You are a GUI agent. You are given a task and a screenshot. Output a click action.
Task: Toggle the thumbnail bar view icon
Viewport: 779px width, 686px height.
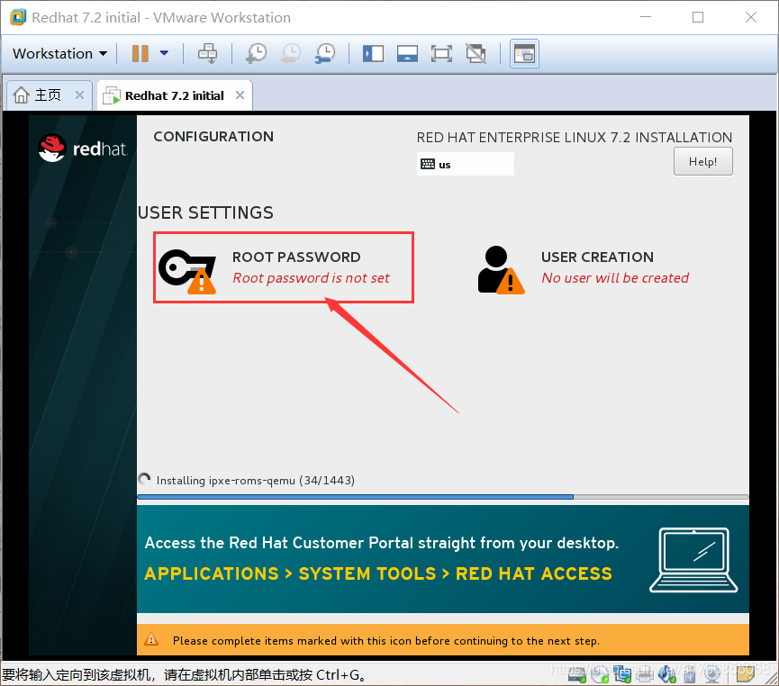(x=407, y=53)
